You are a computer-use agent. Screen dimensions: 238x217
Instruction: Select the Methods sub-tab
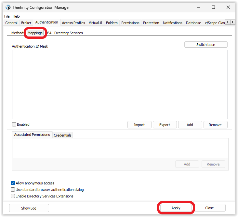tap(18, 33)
